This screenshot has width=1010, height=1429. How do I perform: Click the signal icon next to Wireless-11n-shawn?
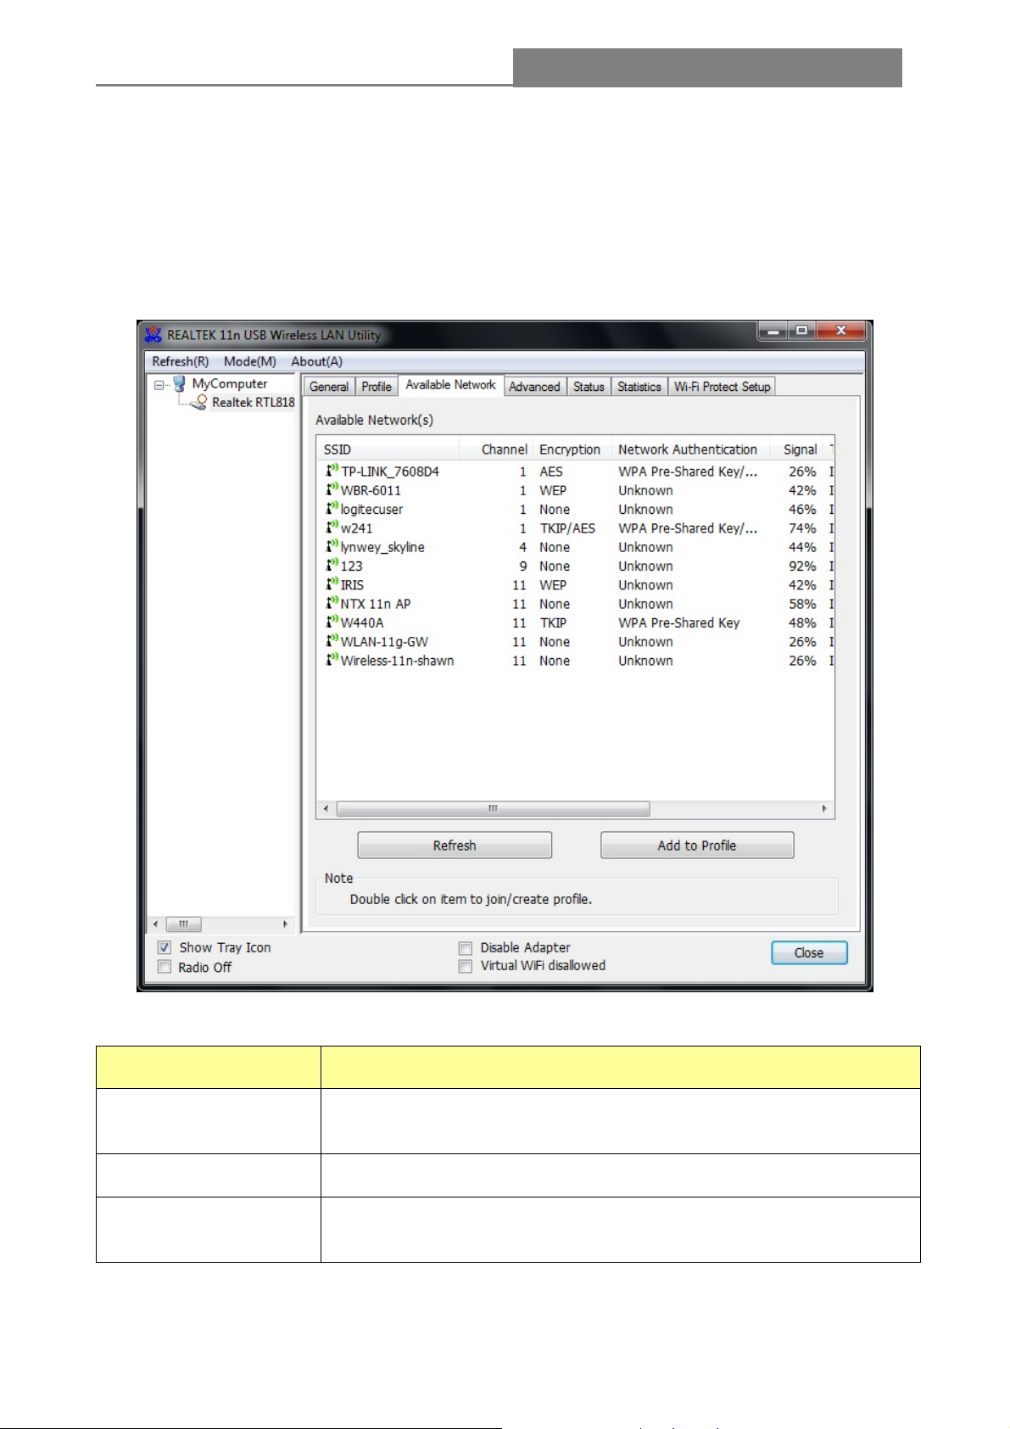pyautogui.click(x=332, y=661)
